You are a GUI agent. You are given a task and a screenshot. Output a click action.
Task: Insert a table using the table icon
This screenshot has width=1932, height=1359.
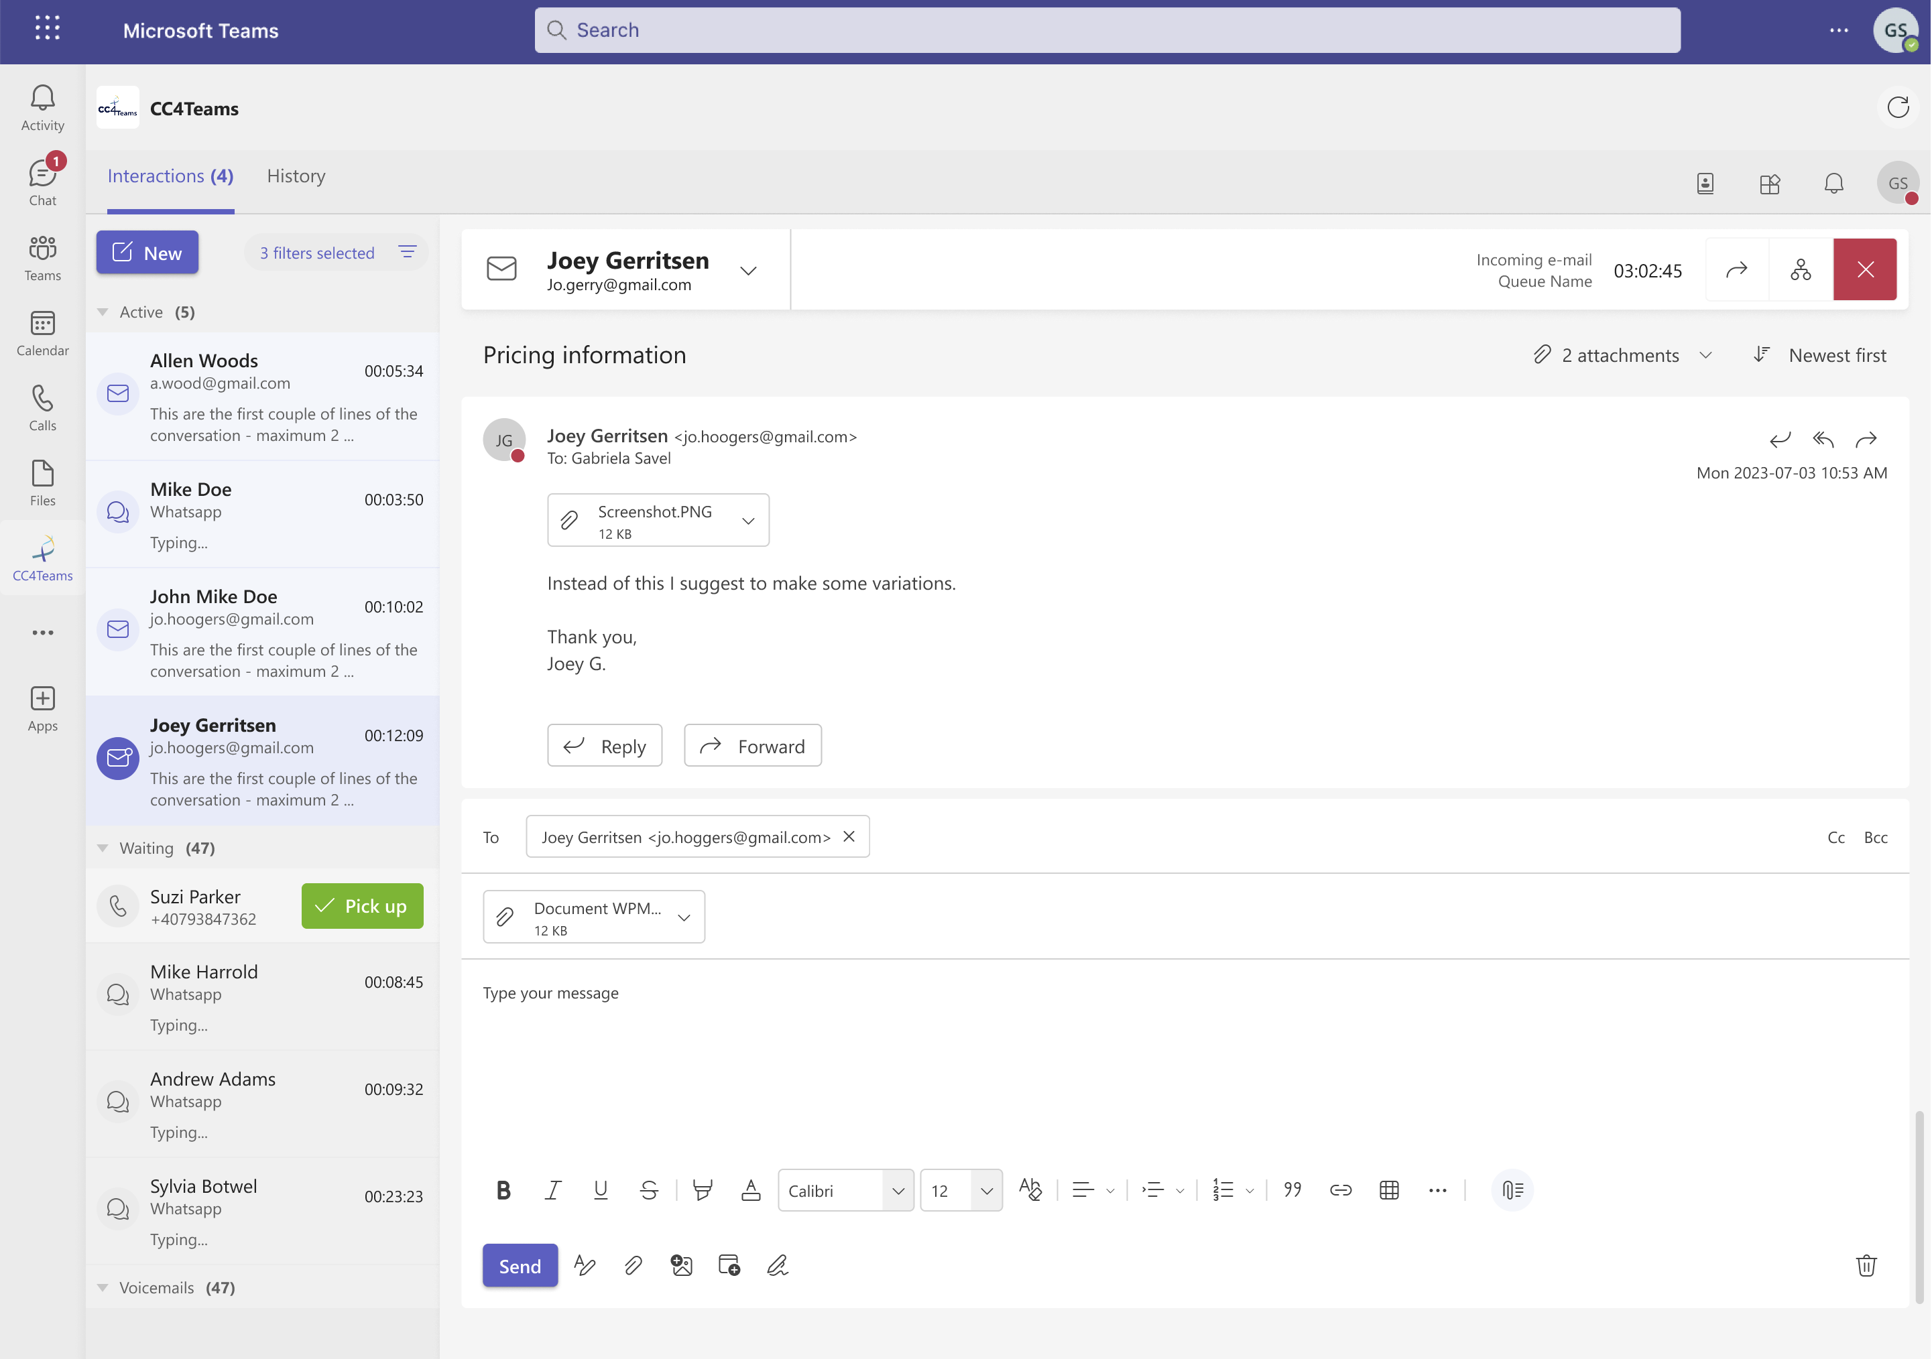pyautogui.click(x=1389, y=1189)
